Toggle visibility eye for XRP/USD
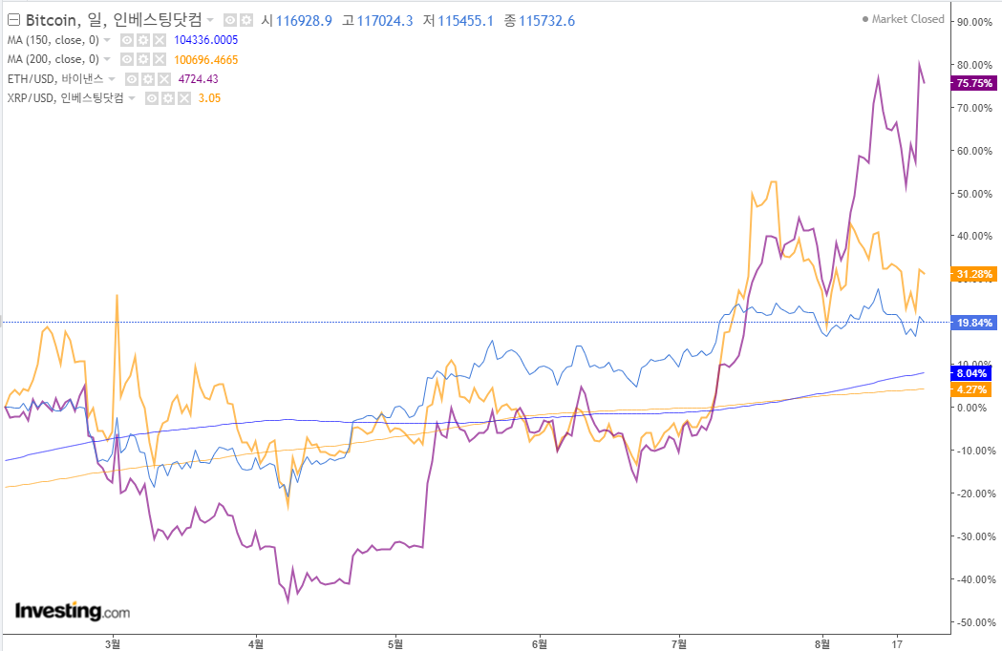This screenshot has height=651, width=1002. click(152, 98)
